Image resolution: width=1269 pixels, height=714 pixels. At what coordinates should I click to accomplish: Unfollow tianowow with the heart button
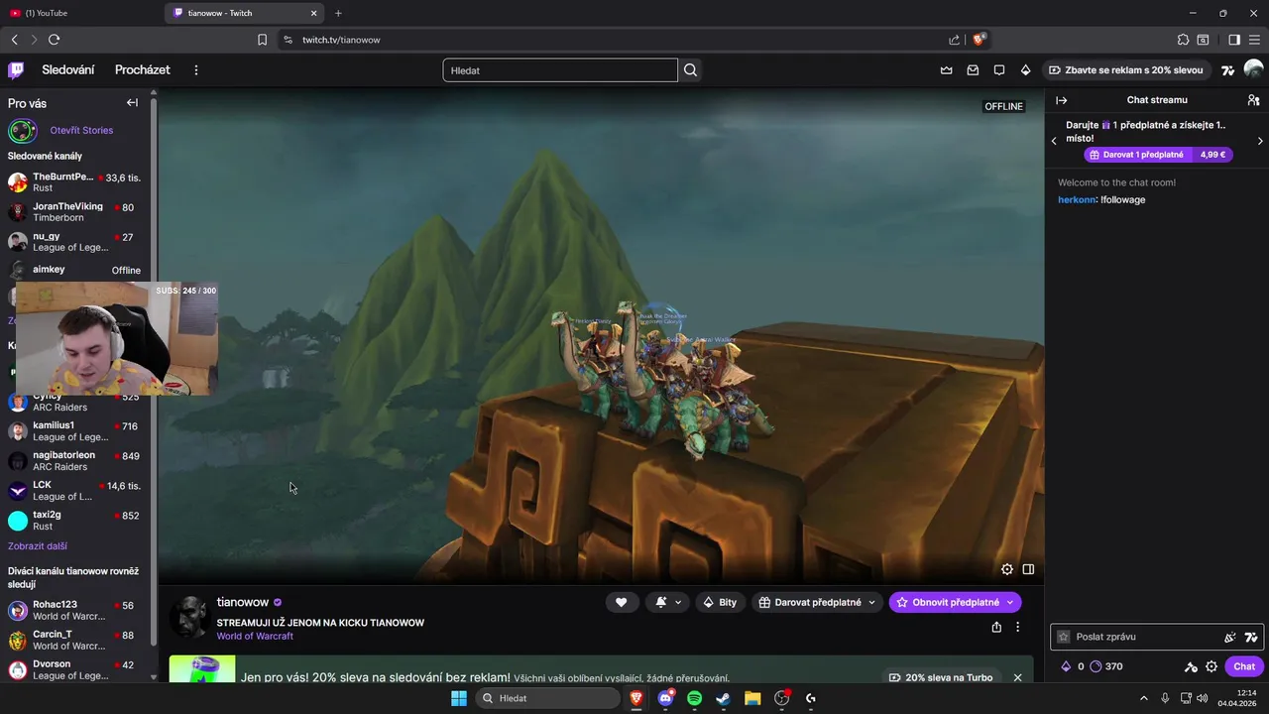click(622, 602)
